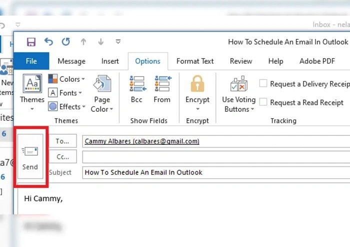Click Undo arrow in background Outlook window

[x=2, y=25]
